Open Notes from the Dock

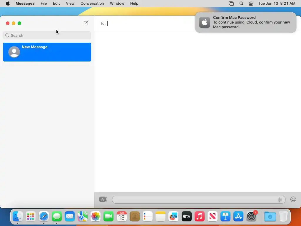(160, 216)
